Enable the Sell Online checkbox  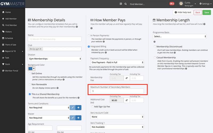point(30,73)
